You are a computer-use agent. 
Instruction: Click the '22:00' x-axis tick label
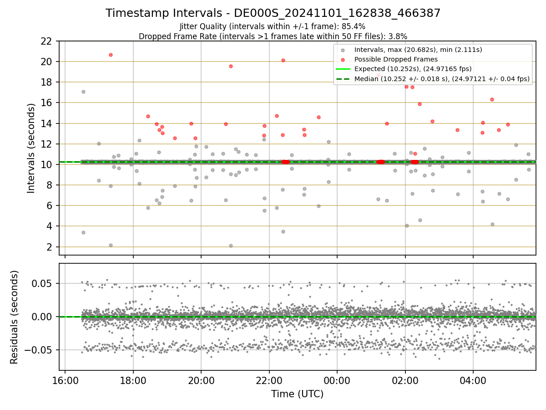pos(269,380)
